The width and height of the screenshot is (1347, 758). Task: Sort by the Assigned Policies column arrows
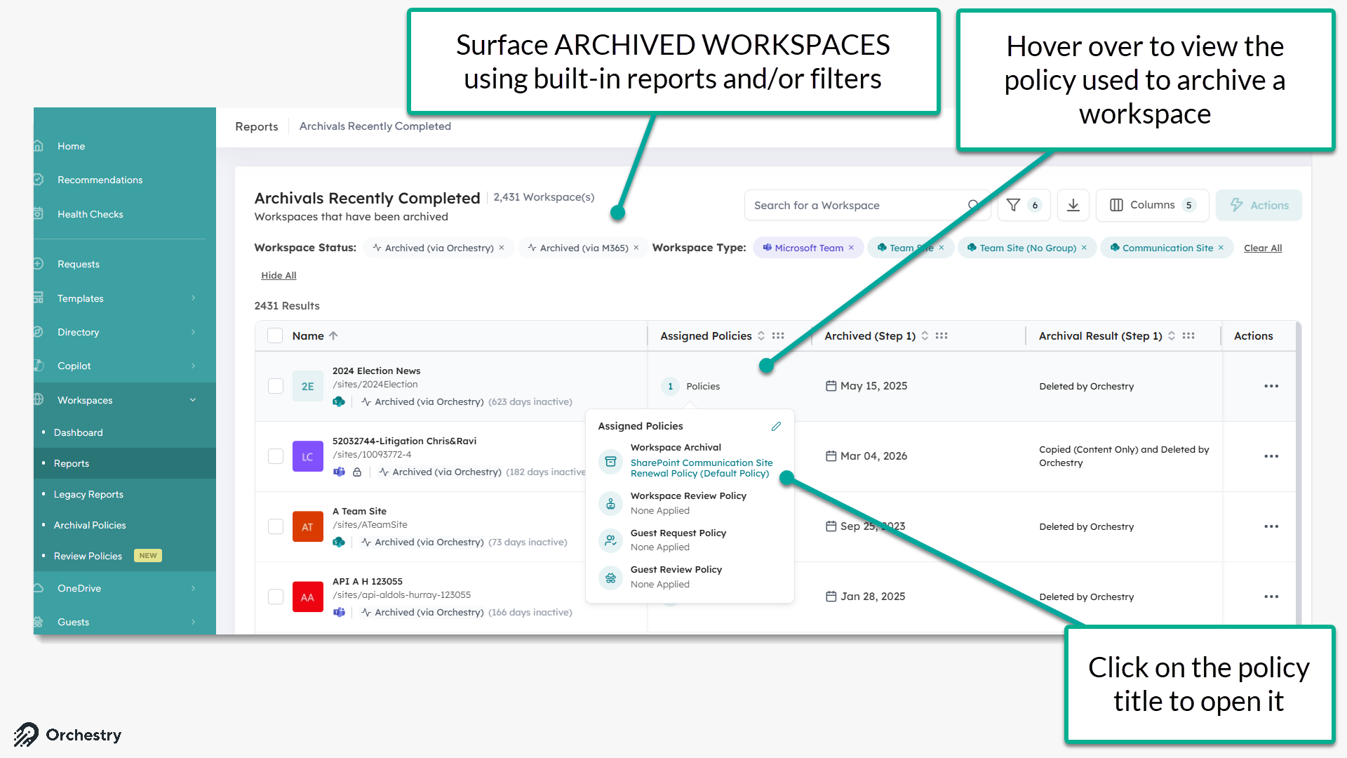(761, 336)
